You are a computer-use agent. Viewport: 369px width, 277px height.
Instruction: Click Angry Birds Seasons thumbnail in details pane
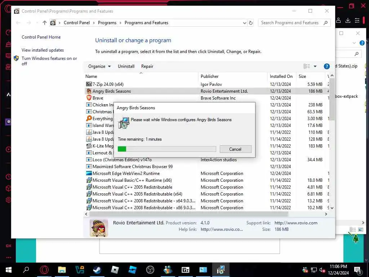tap(99, 228)
